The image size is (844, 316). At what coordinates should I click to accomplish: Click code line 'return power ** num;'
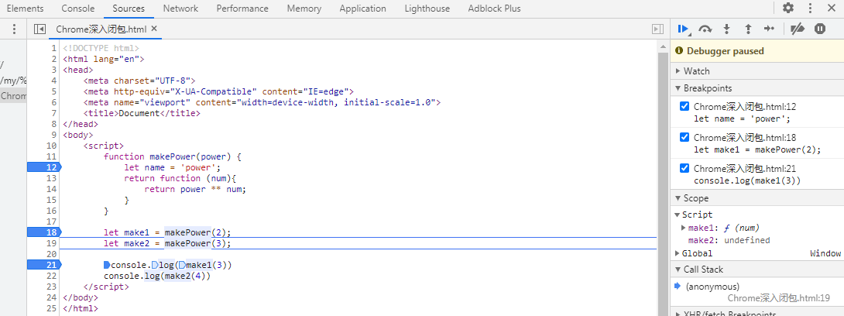point(195,189)
